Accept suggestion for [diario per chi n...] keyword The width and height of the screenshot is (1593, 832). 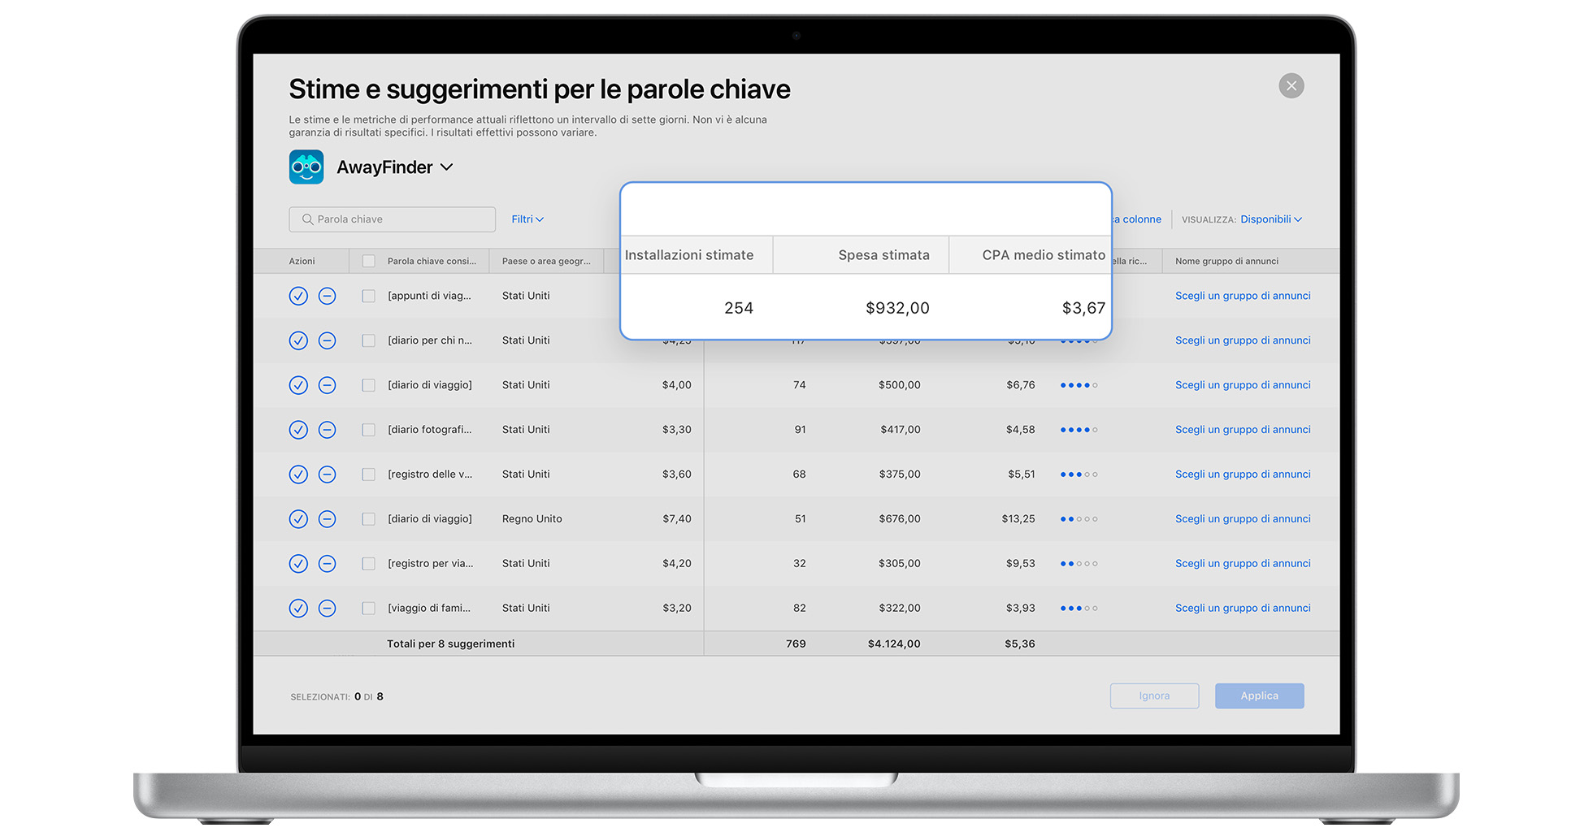298,340
